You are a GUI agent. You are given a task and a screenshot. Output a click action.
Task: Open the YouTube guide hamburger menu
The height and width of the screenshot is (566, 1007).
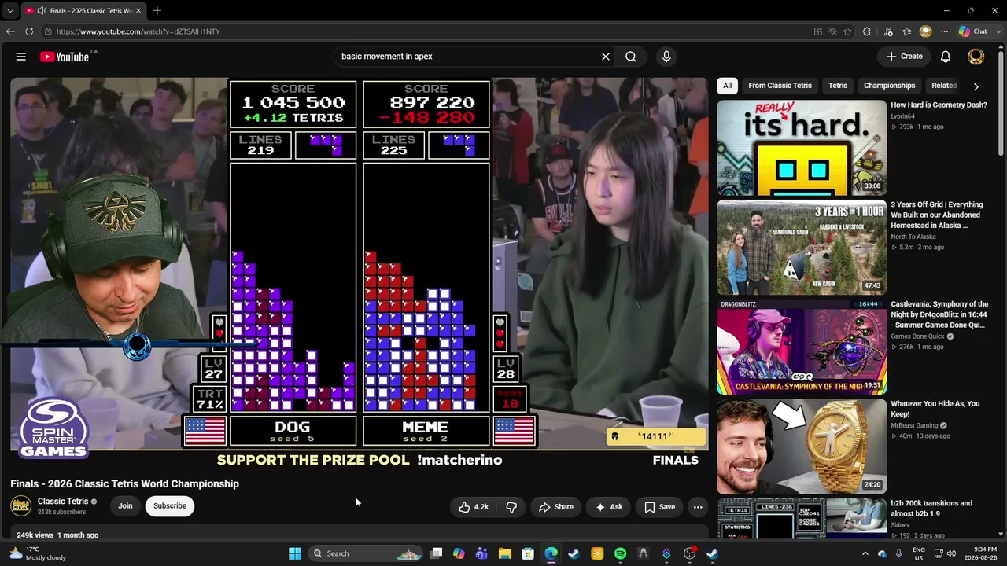coord(21,57)
